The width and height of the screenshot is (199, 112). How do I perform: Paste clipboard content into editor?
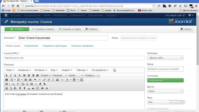pos(15,88)
